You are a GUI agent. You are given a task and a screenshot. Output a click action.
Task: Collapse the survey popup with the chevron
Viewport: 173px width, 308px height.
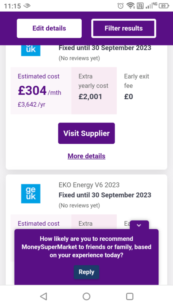pos(139,225)
